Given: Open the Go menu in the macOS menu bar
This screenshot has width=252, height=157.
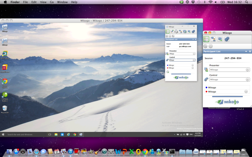Looking at the screenshot, I should point(52,2).
